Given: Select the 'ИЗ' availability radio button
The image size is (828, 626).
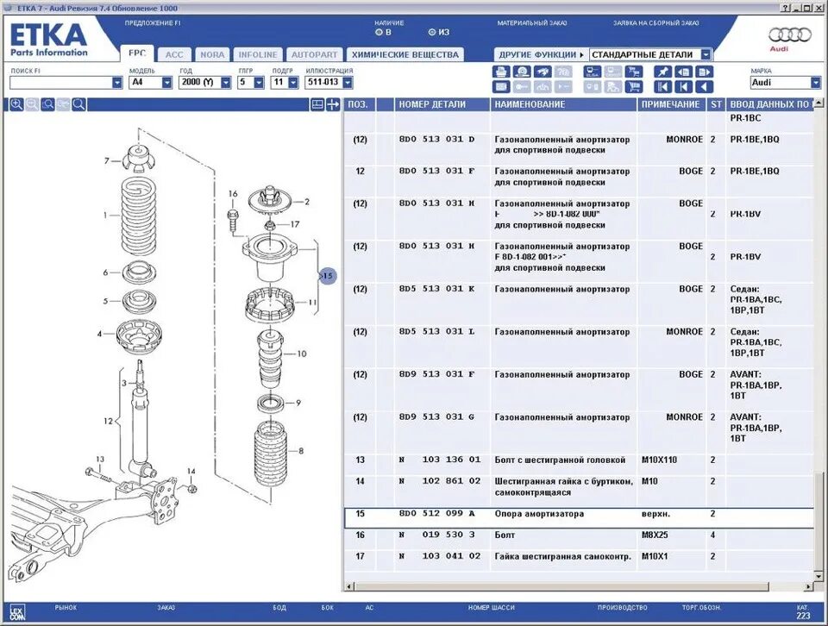Looking at the screenshot, I should click(x=432, y=32).
